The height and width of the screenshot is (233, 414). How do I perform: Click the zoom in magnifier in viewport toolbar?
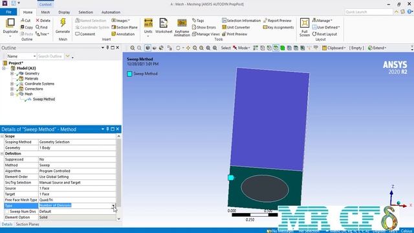tap(133, 48)
